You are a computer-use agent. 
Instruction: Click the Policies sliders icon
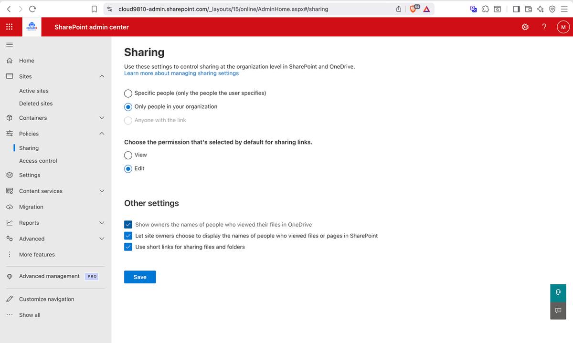point(9,134)
